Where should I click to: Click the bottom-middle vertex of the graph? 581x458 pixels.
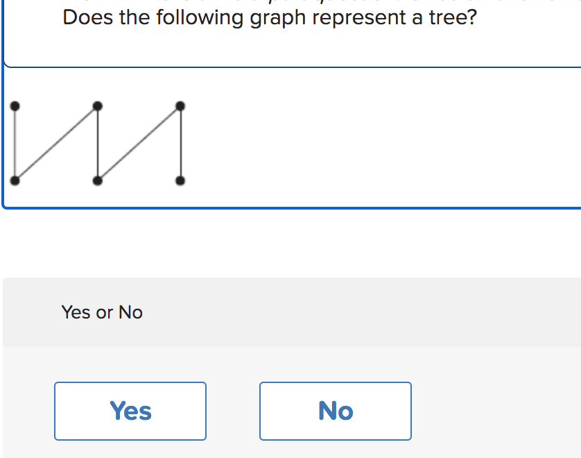click(x=98, y=180)
